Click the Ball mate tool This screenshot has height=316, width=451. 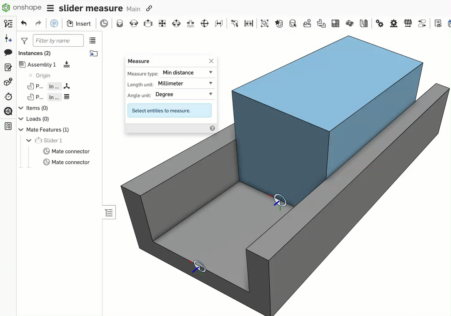[205, 23]
